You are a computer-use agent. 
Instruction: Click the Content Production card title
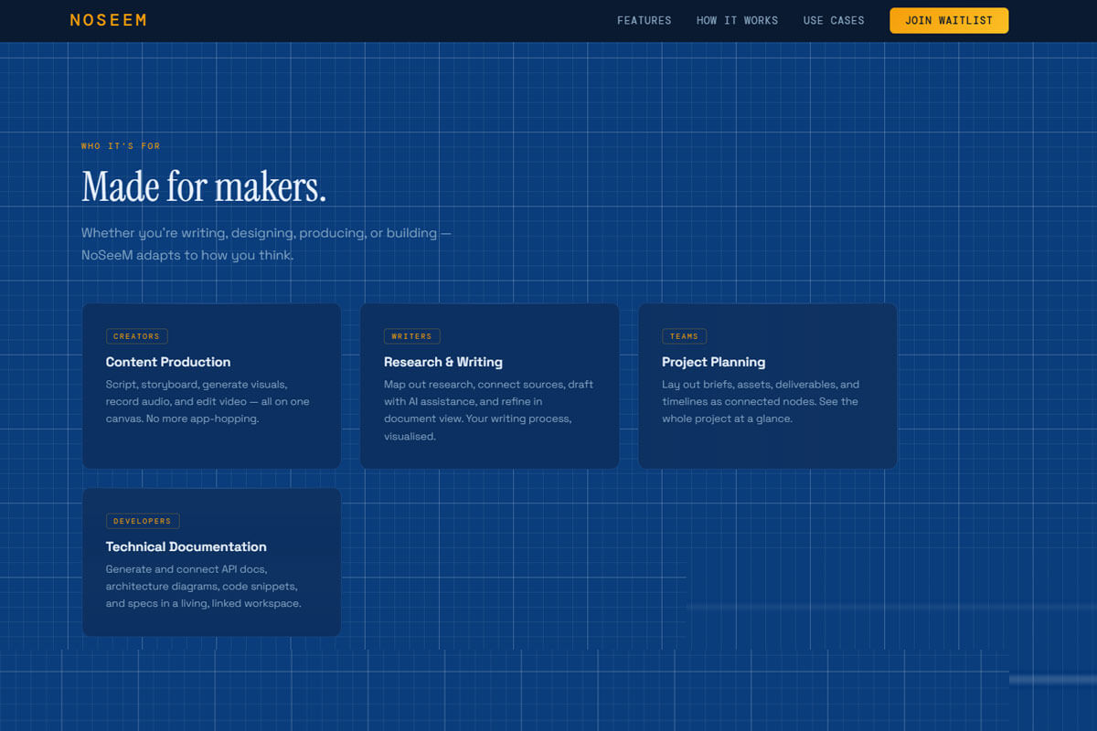click(x=168, y=362)
